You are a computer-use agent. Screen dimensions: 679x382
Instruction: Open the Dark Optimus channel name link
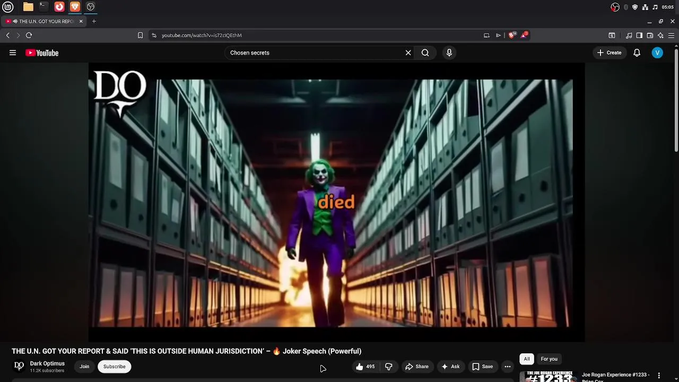click(x=47, y=363)
